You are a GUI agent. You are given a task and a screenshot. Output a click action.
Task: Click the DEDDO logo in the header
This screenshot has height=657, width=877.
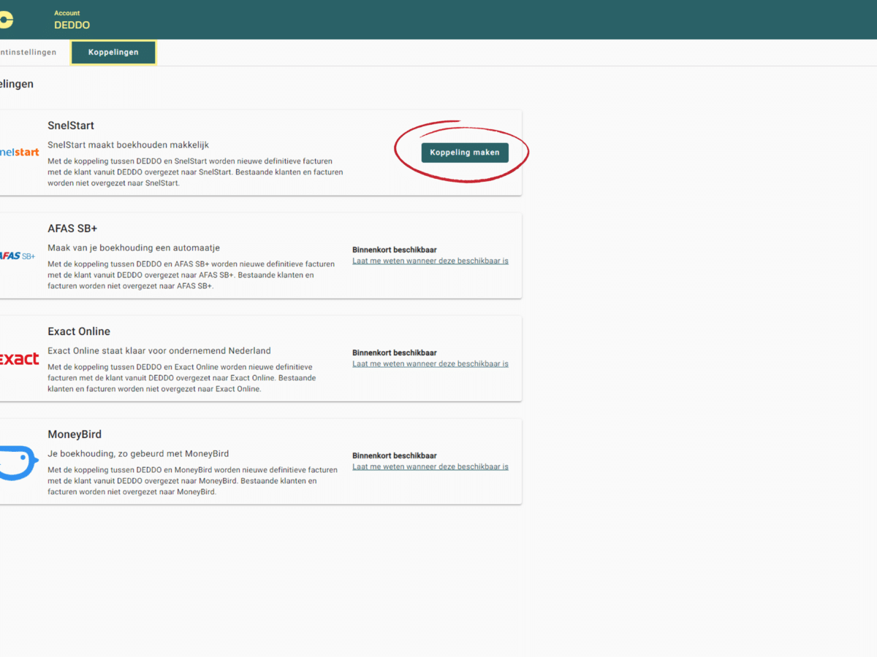click(6, 20)
